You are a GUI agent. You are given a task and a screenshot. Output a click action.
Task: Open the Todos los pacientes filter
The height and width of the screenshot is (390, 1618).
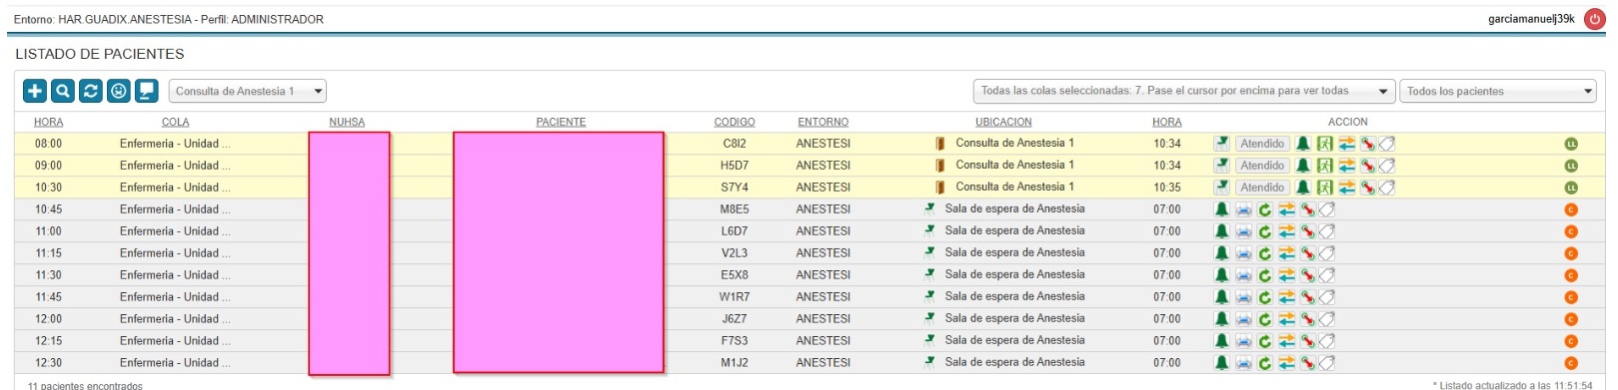[1498, 91]
